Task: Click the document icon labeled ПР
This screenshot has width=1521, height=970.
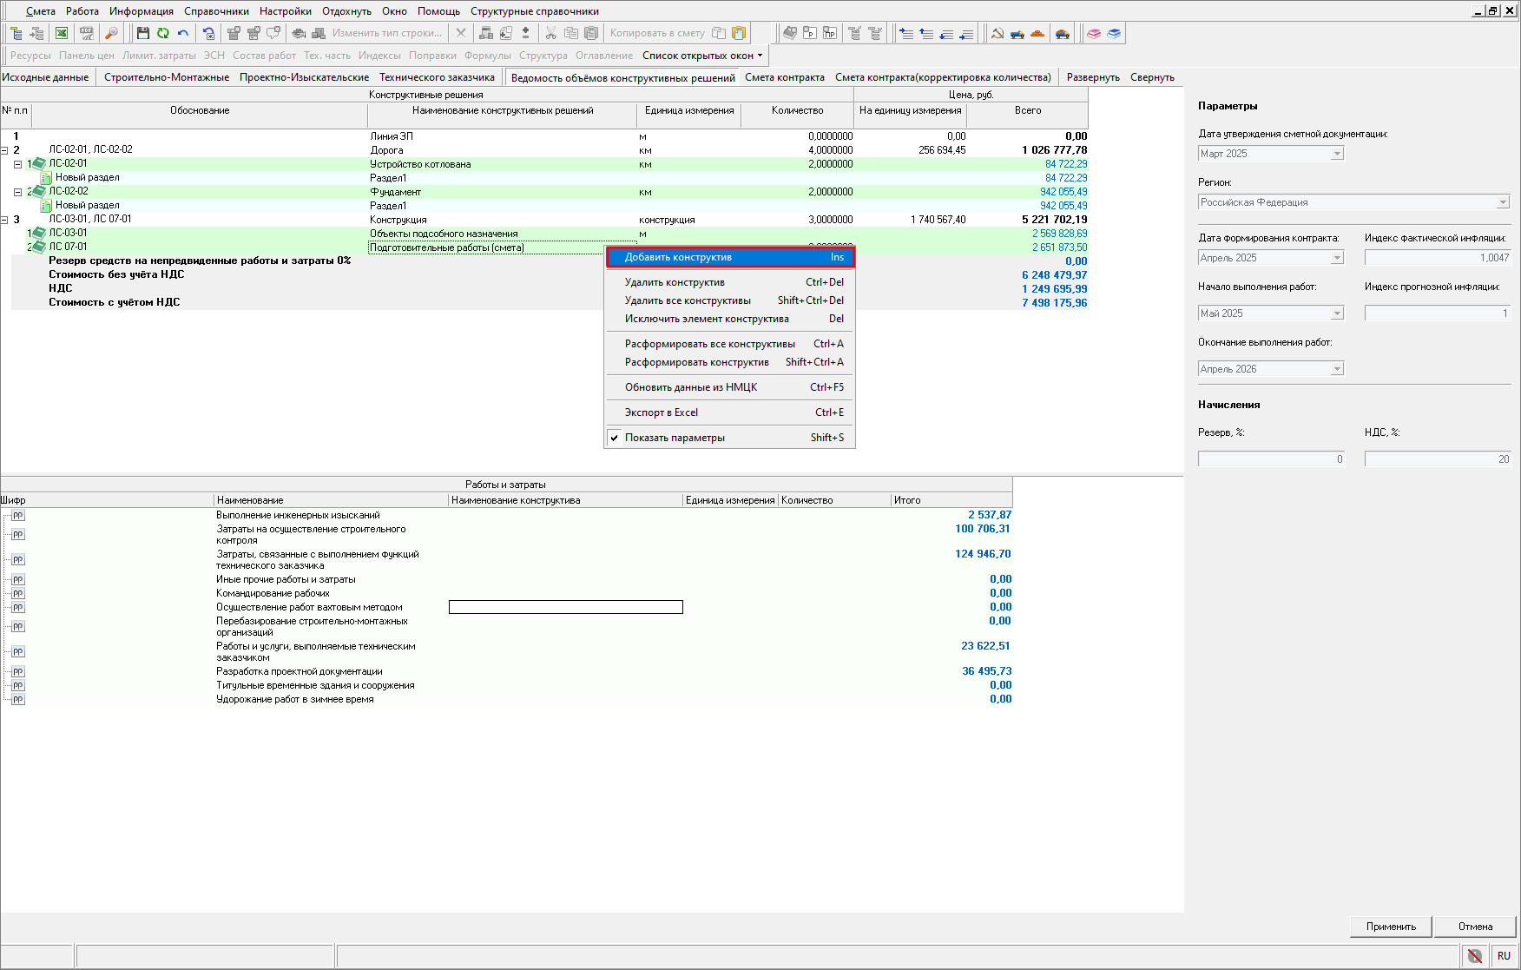Action: [x=830, y=33]
